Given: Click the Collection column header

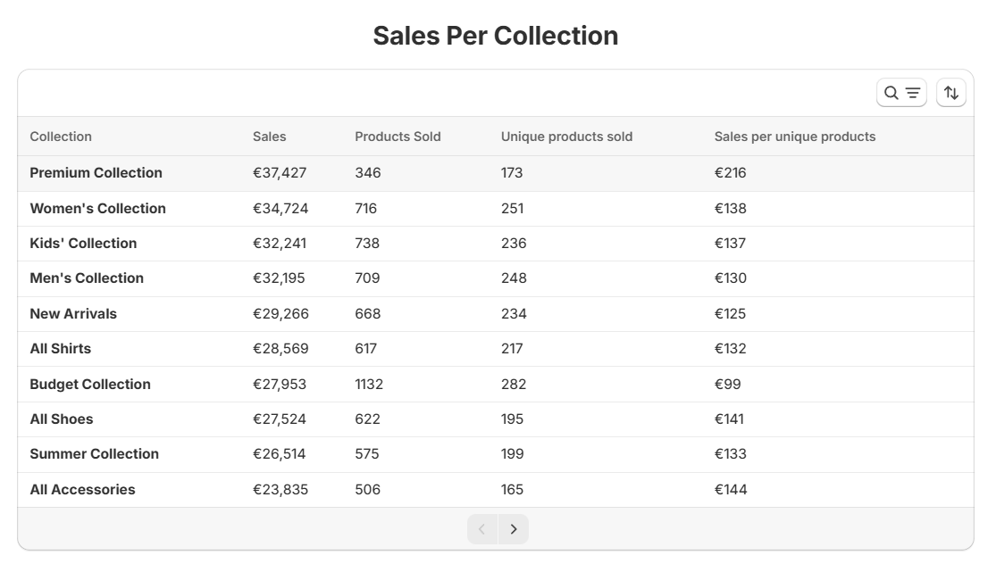Looking at the screenshot, I should pyautogui.click(x=61, y=137).
